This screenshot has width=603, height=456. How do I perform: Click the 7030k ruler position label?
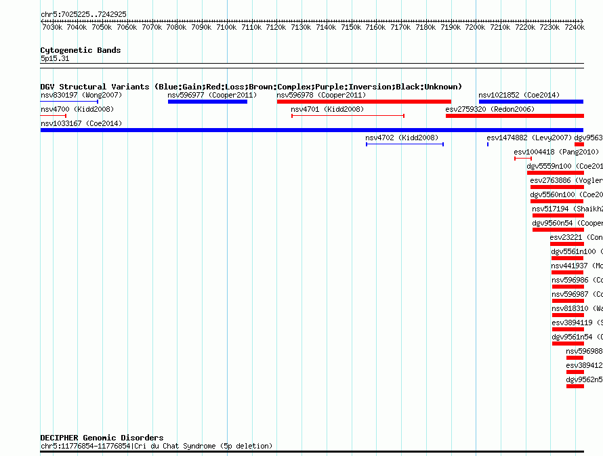click(52, 27)
